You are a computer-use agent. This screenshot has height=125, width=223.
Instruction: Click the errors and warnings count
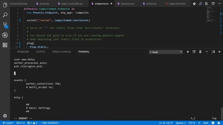coord(32,123)
